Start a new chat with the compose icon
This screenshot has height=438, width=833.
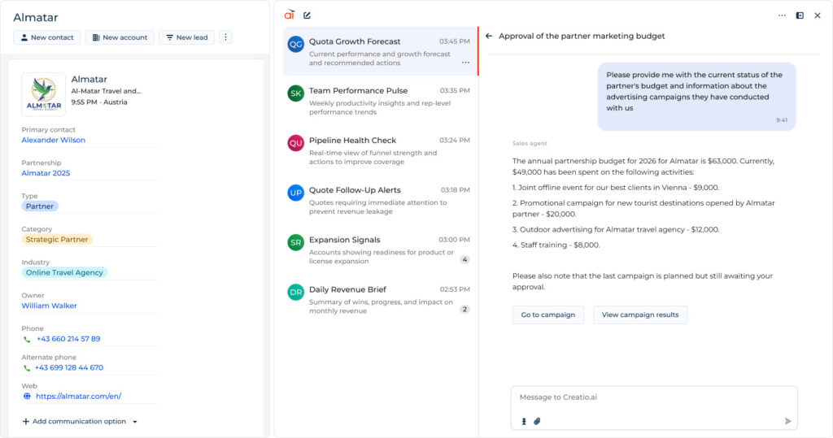307,15
